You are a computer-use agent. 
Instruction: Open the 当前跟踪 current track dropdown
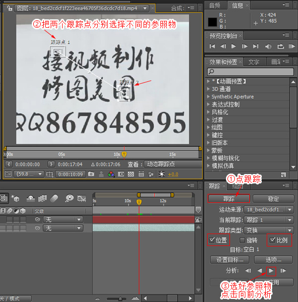269,220
